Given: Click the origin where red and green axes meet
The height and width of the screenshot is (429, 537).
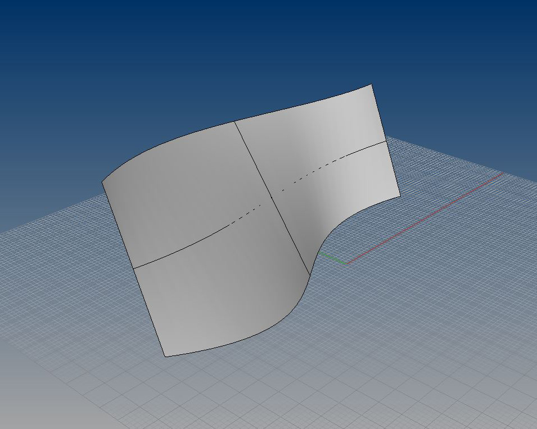Looking at the screenshot, I should [348, 263].
